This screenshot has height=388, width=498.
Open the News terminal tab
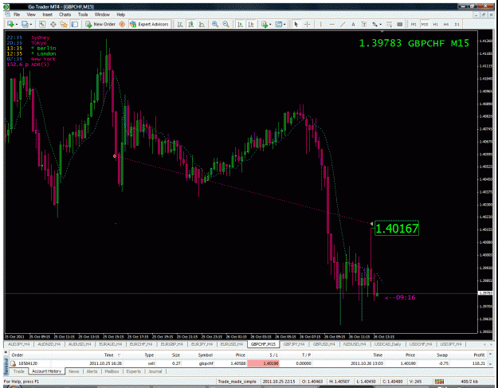point(73,371)
